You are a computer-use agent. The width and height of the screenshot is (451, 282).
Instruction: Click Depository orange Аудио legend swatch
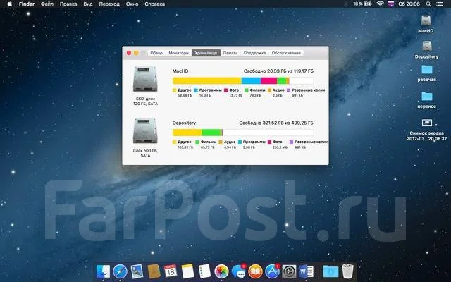coord(221,142)
